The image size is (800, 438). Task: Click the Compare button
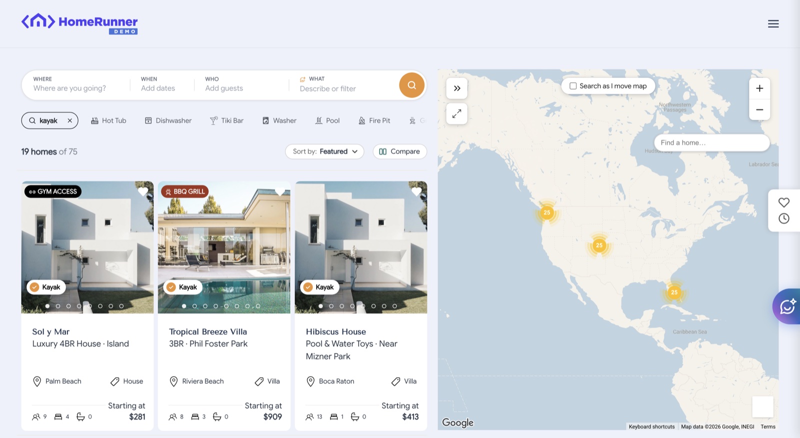399,151
